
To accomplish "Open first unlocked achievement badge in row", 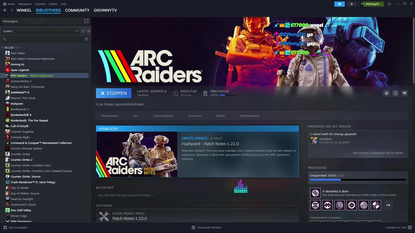I will (315, 205).
